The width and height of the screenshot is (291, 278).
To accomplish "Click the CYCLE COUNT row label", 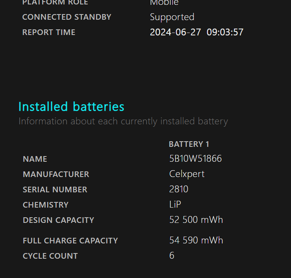I will 50,256.
